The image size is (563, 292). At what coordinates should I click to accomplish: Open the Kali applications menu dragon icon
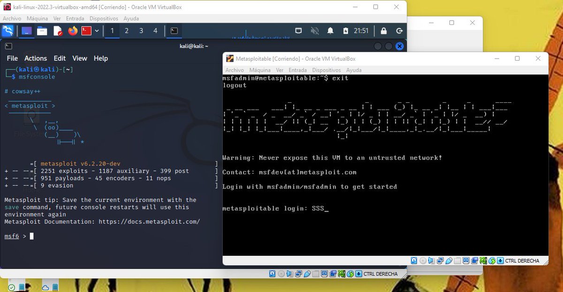pyautogui.click(x=8, y=31)
